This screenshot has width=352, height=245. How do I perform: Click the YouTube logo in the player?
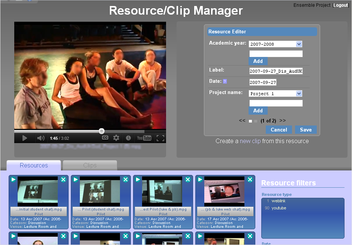[144, 138]
